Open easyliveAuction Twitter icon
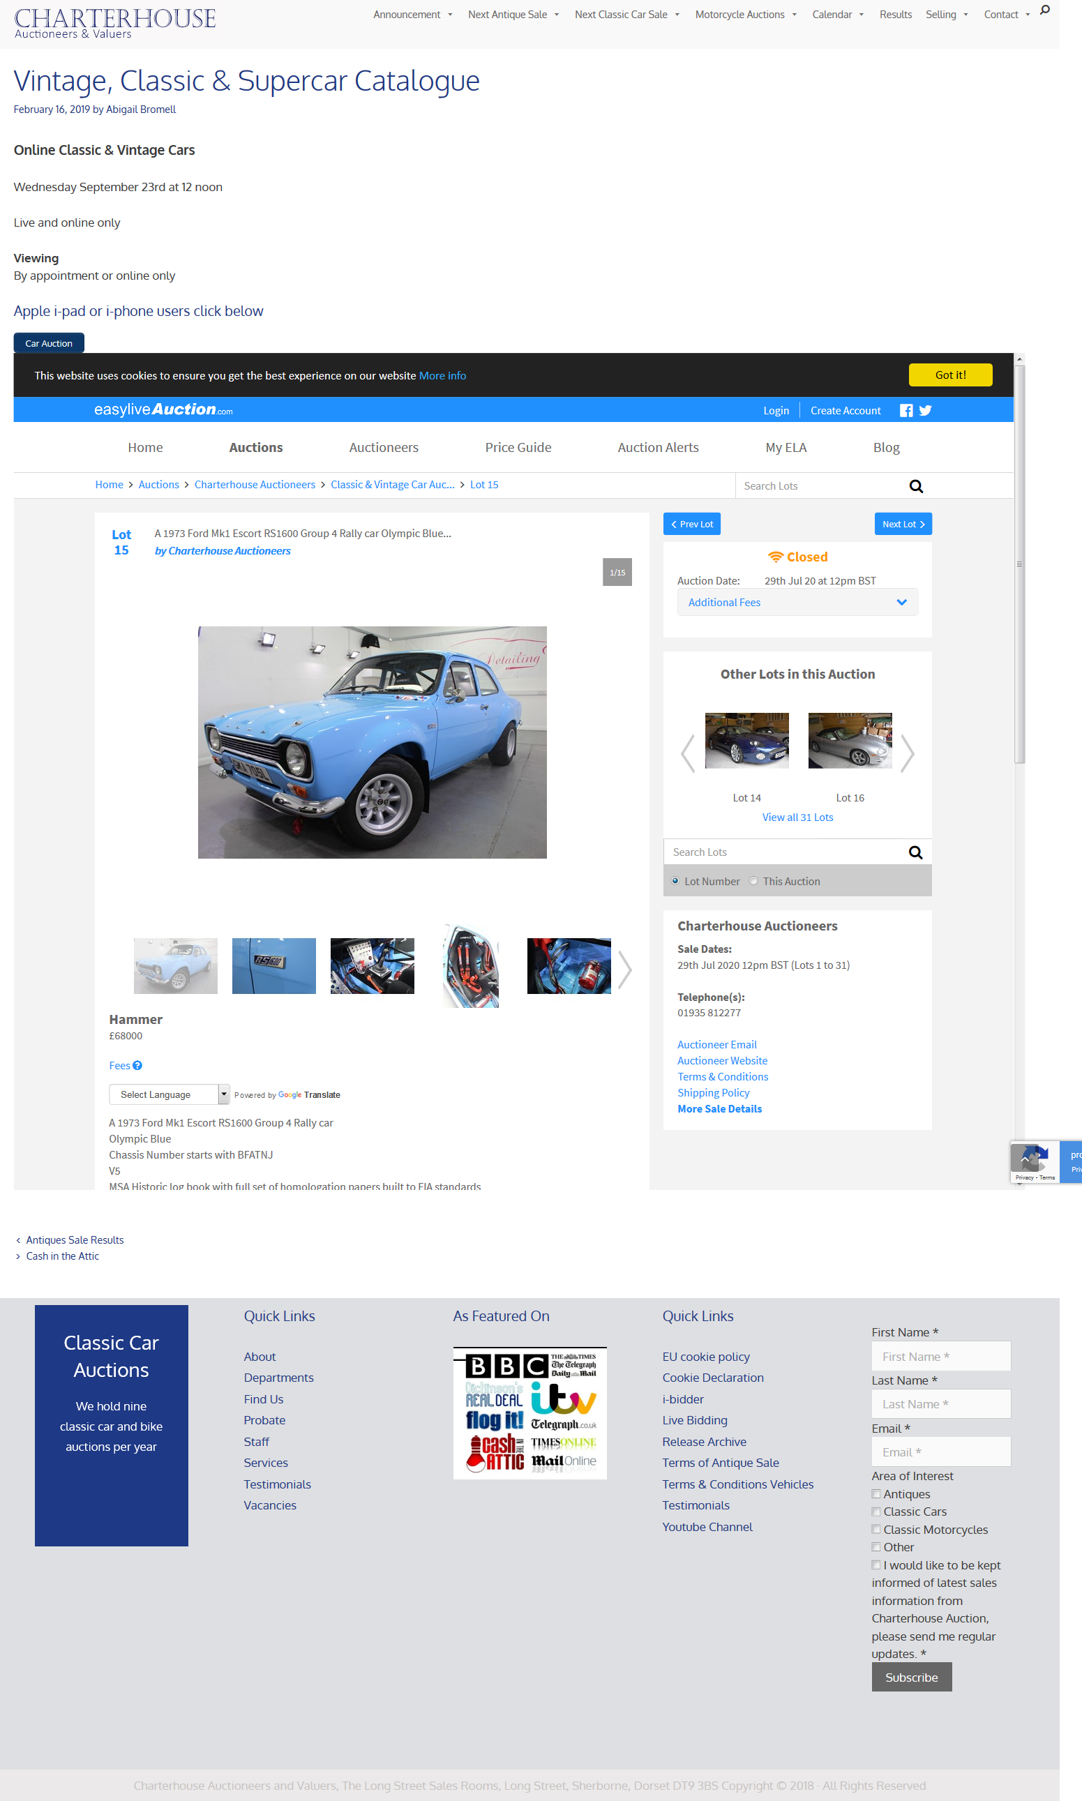 click(x=925, y=410)
